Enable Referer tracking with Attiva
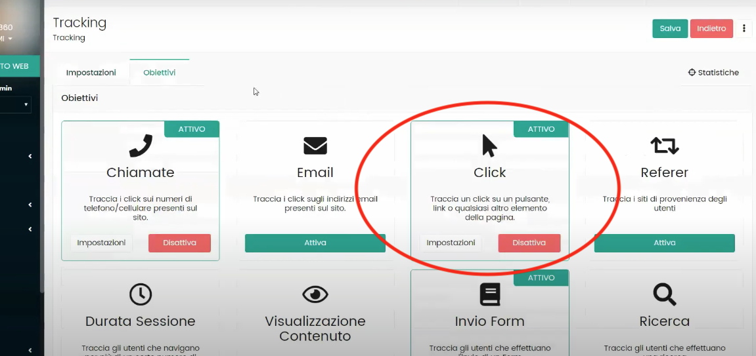This screenshot has height=356, width=756. point(664,243)
